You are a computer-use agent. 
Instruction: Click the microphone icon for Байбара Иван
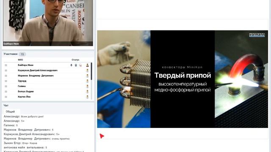pyautogui.click(x=71, y=65)
